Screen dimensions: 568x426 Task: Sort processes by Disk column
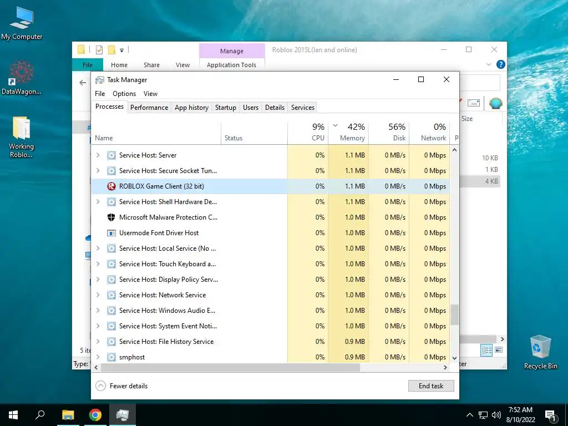pyautogui.click(x=389, y=133)
